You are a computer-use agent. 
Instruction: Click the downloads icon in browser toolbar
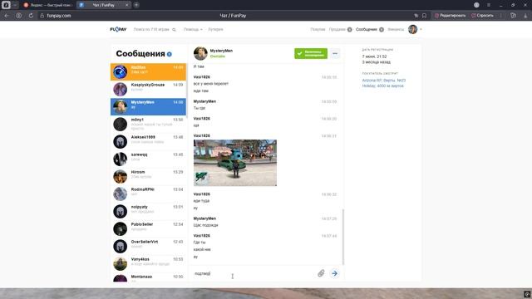tap(525, 16)
